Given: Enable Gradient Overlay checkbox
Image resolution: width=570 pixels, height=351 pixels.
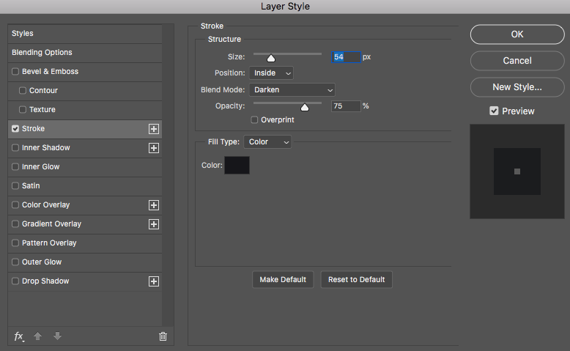Looking at the screenshot, I should 15,223.
